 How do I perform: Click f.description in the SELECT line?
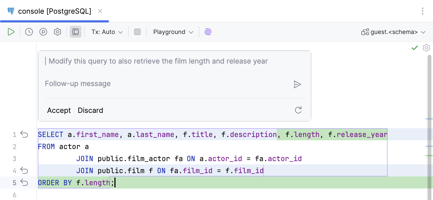(249, 135)
